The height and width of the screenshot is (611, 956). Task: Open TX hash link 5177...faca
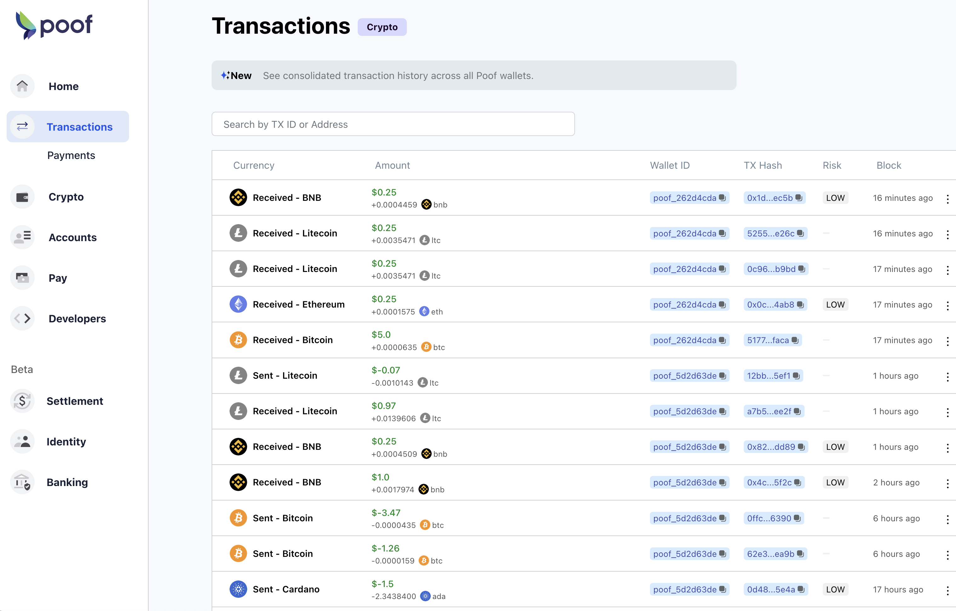pyautogui.click(x=767, y=340)
